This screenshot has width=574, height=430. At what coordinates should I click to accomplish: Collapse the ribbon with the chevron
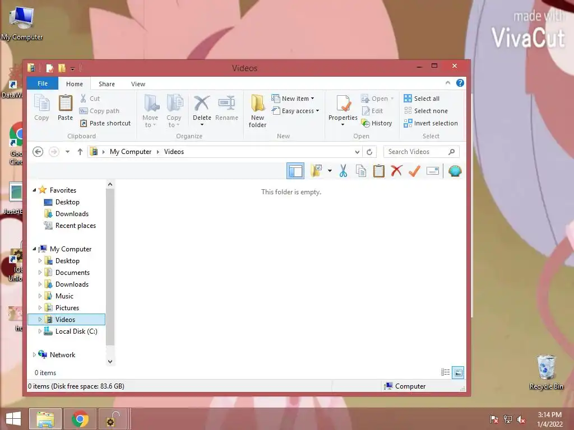click(448, 83)
